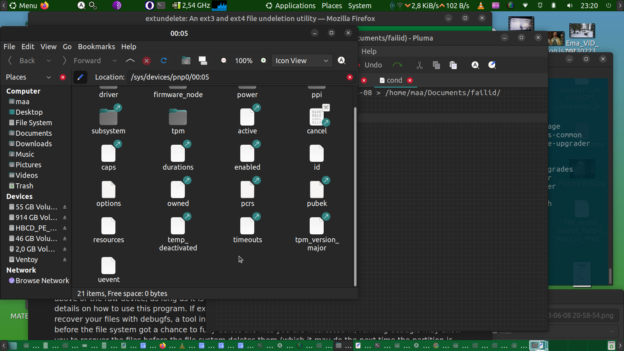Viewport: 624px width, 351px height.
Task: Go up to the parent folder
Action: coord(130,60)
